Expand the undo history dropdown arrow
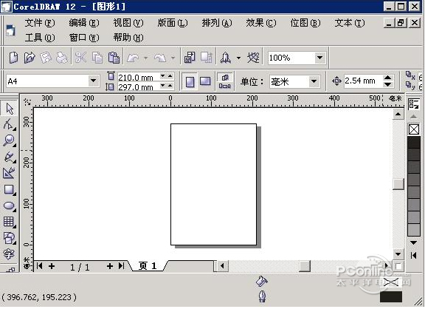The image size is (425, 309). [145, 58]
